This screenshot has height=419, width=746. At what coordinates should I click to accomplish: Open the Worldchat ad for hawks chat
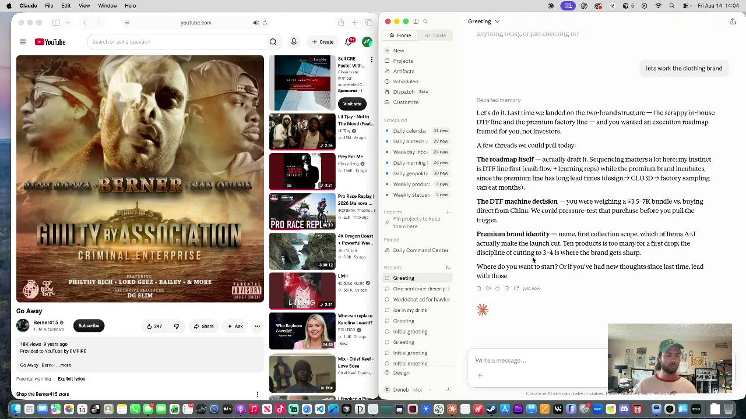[416, 300]
